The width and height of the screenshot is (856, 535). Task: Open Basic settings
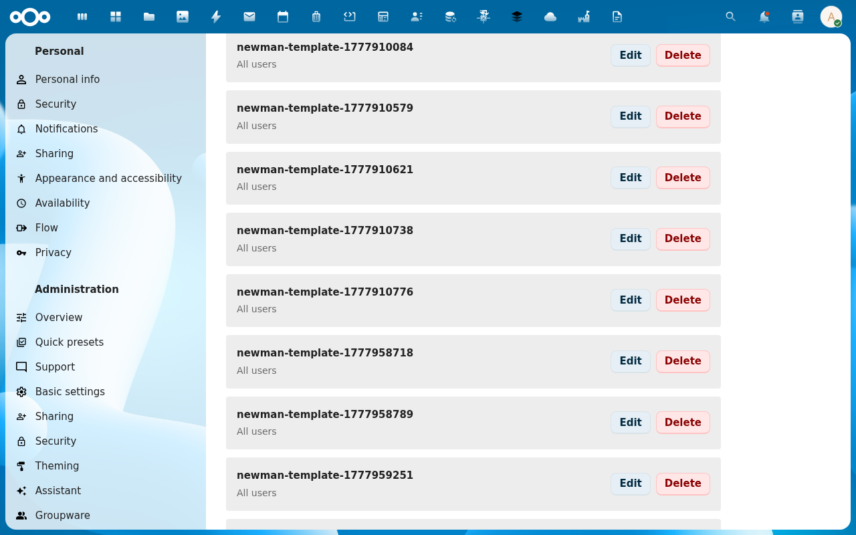(106, 392)
